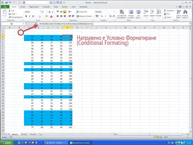Viewport: 193px width, 145px height.
Task: Switch to the Insert tab
Action: coord(23,7)
